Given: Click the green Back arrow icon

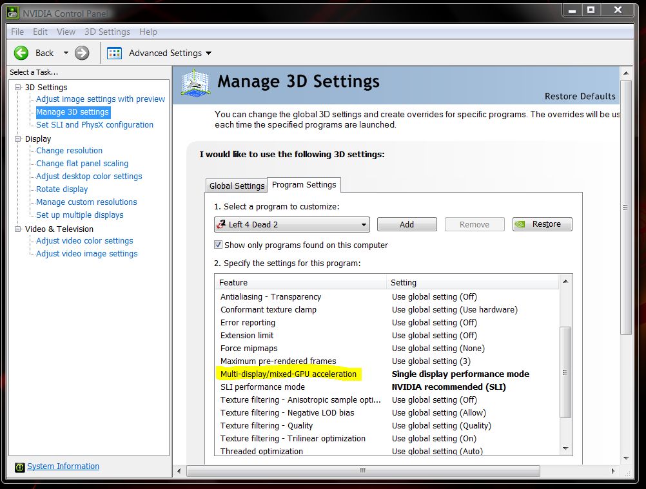Looking at the screenshot, I should [x=21, y=53].
